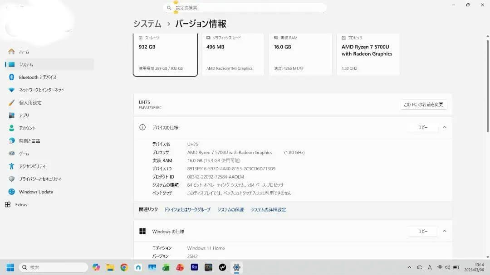Click the バージョン value 25H2
Viewport: 490px width, 275px height.
pyautogui.click(x=192, y=256)
